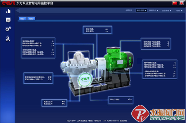The width and height of the screenshot is (186, 123).
Task: Click the 驱动端轴承振动-X轴位移 row
Action: (38, 43)
